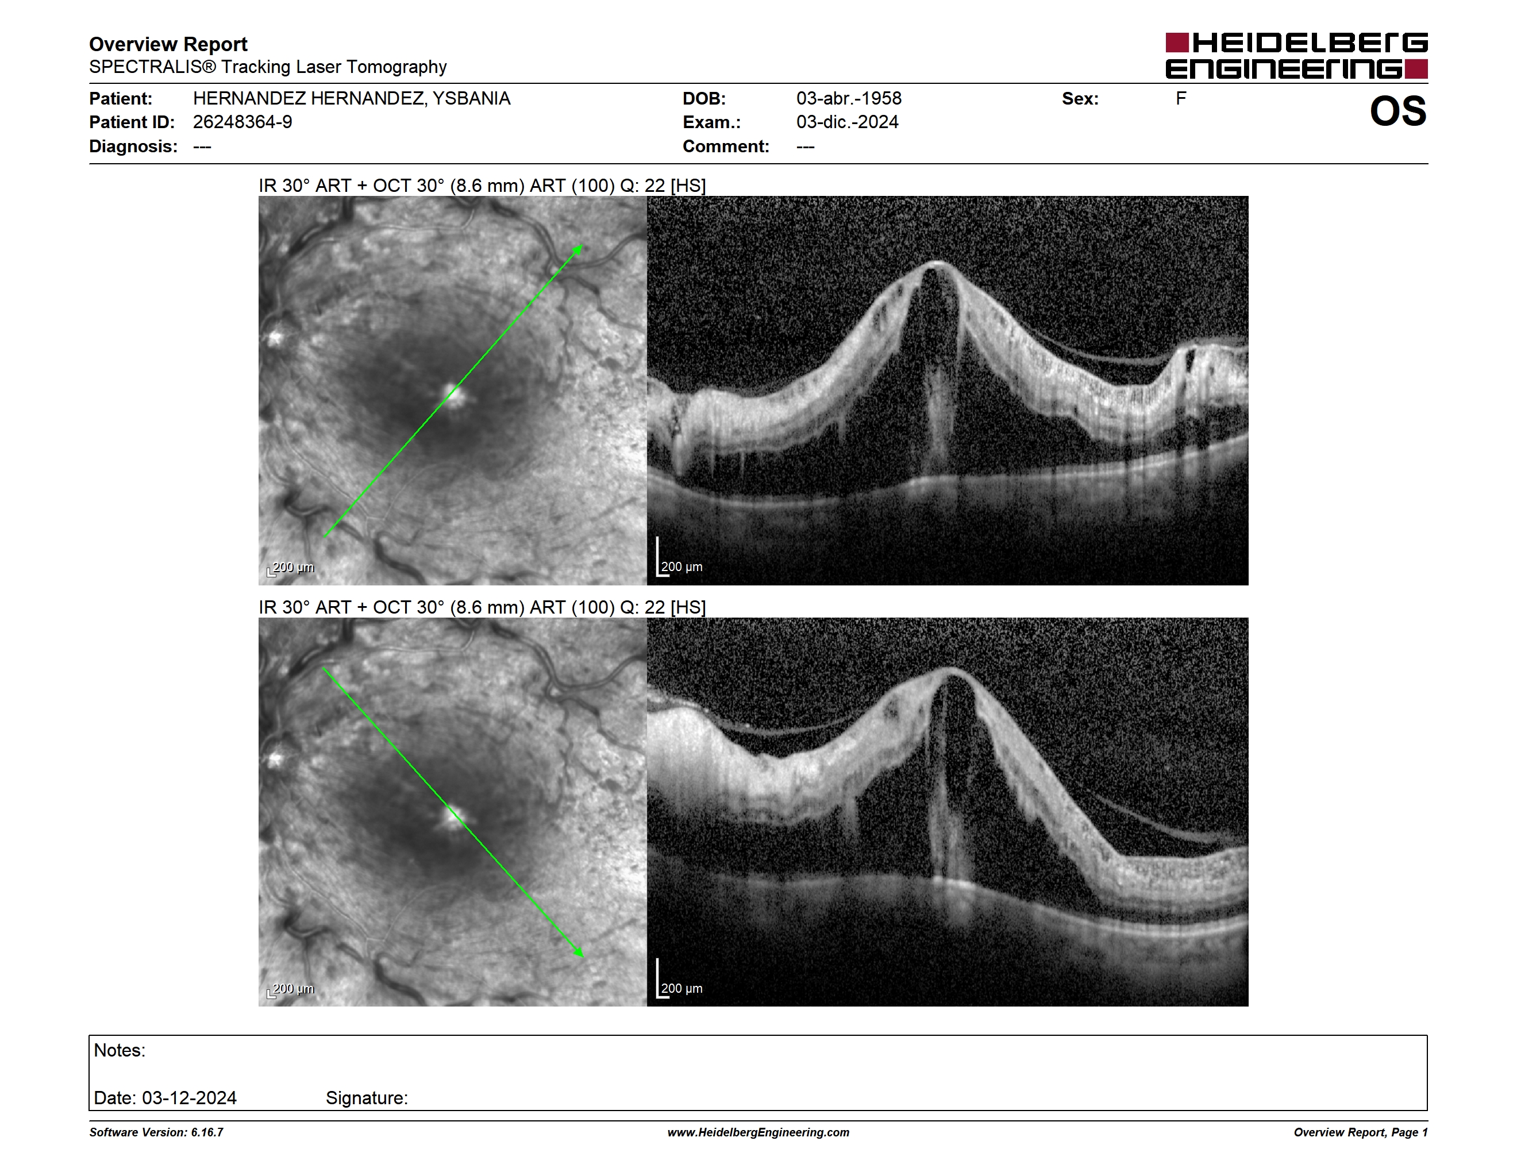1517x1172 pixels.
Task: Click the Patient ID value 26248364-9
Action: 242,122
